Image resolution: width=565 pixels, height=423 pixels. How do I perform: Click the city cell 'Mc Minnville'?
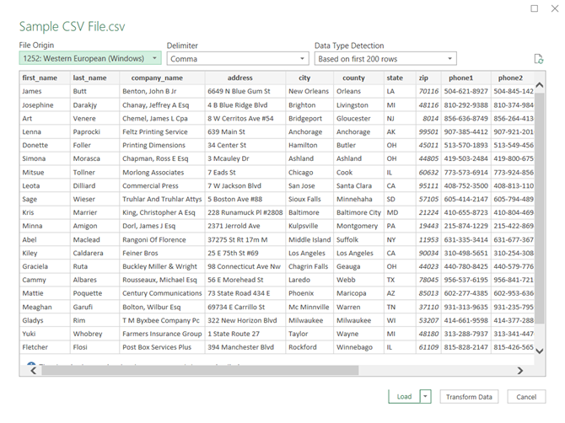click(x=309, y=307)
